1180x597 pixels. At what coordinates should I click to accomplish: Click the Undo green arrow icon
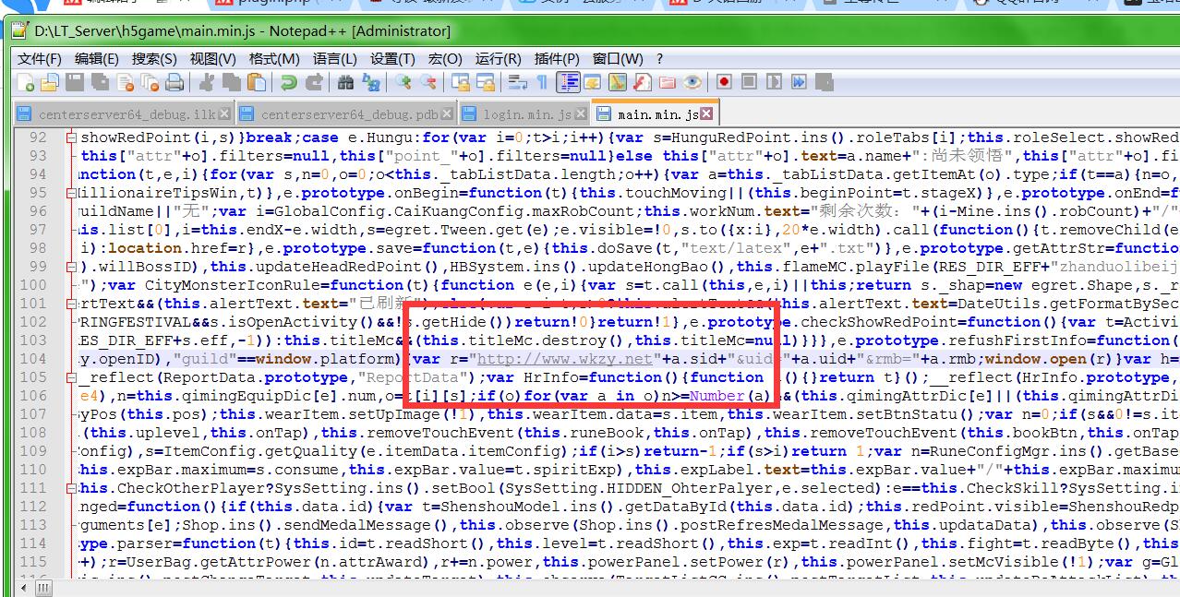tap(289, 83)
